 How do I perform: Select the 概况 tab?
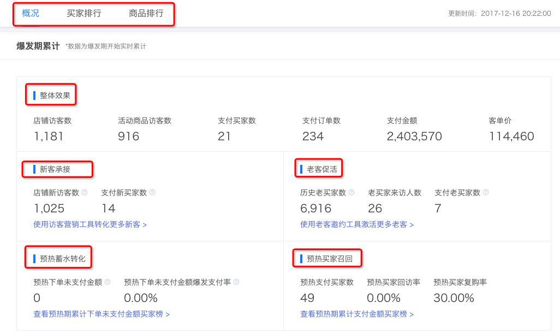30,13
